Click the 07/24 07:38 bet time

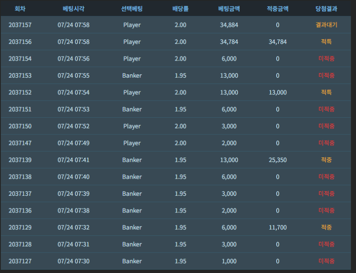(74, 211)
